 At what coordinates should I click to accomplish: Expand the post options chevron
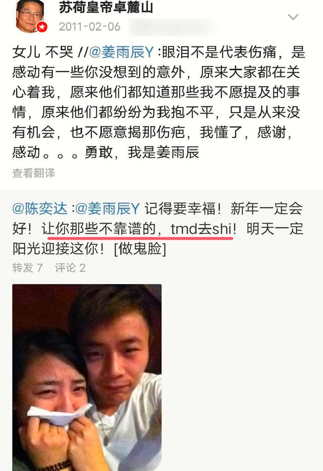pyautogui.click(x=293, y=17)
